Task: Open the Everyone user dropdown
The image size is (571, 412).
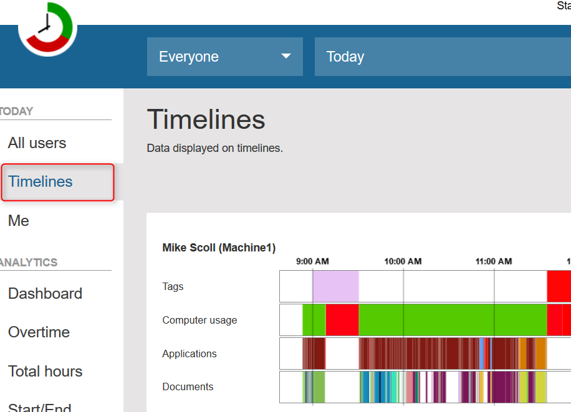Action: 224,57
